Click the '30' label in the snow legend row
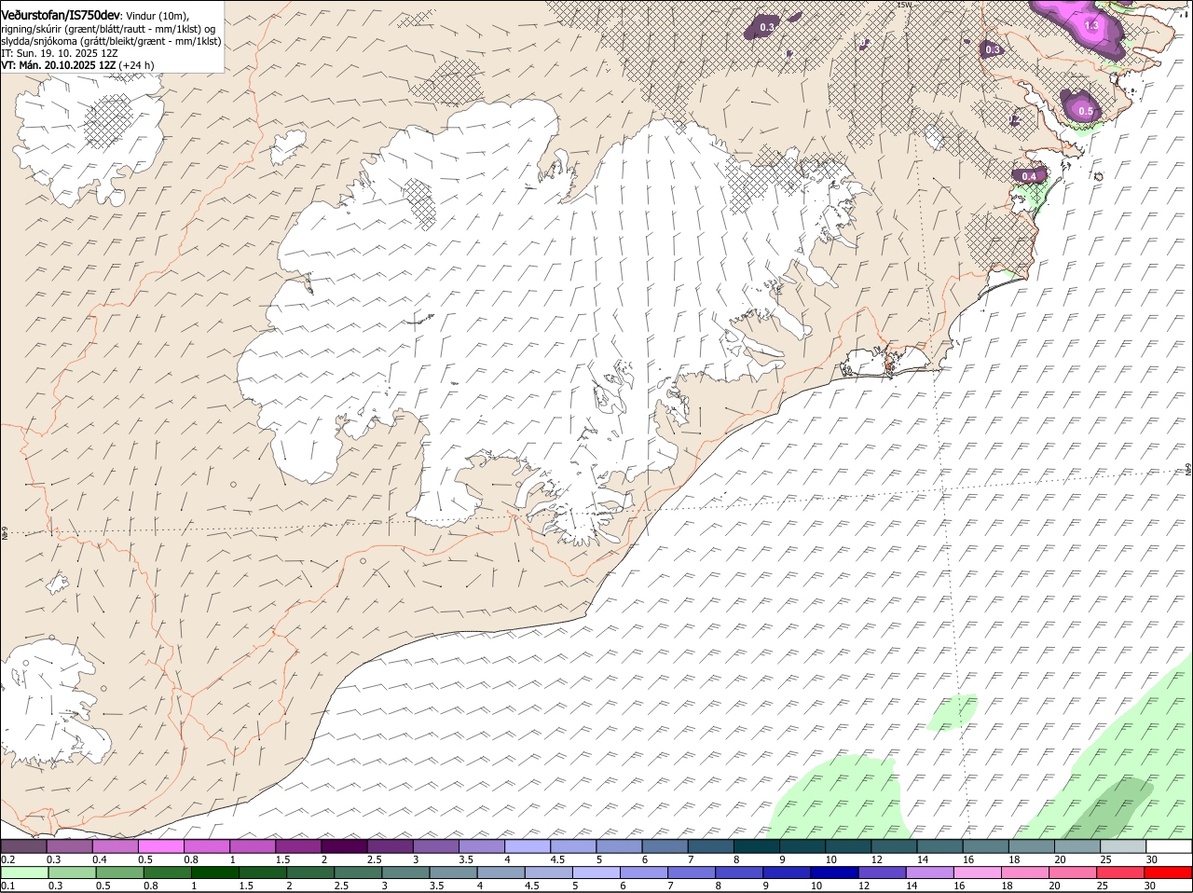Screen dimensions: 1193x893 (1152, 859)
